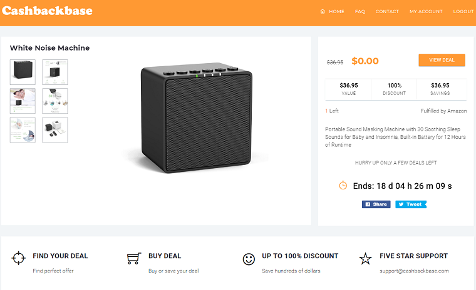Click the Cashbackbase logo

[47, 11]
